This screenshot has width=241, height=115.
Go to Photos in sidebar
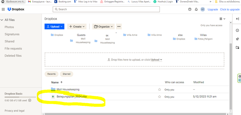point(9,27)
